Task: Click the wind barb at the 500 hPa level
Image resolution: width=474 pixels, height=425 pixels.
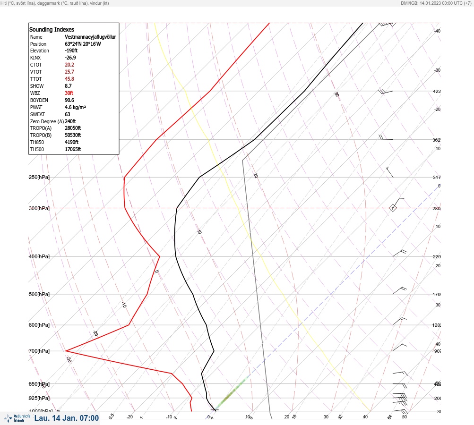Action: point(400,290)
